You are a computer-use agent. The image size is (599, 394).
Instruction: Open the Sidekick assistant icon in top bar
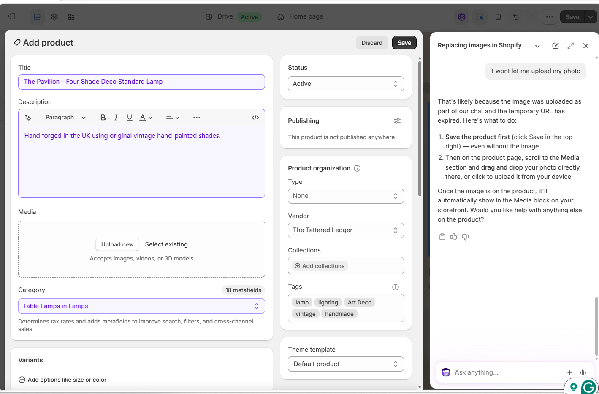click(462, 17)
